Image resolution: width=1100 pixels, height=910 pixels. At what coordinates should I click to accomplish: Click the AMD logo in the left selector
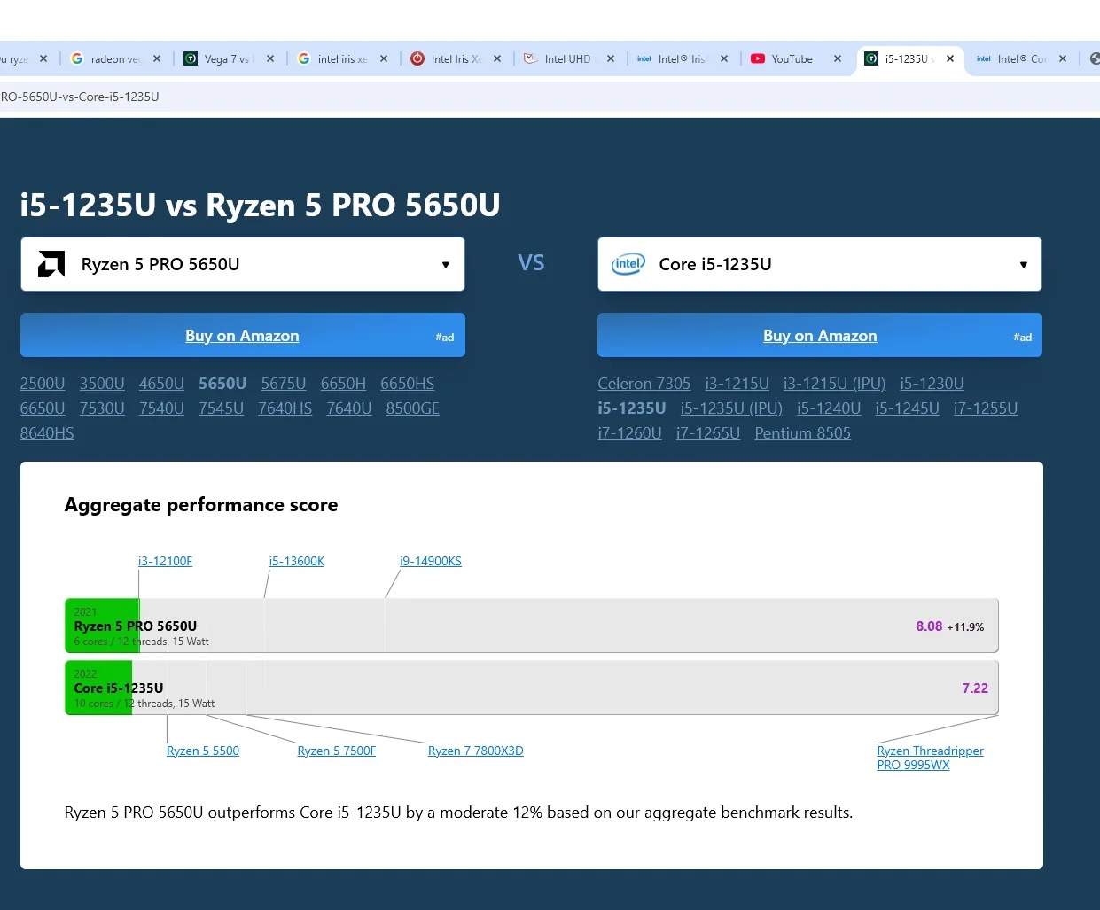[51, 264]
